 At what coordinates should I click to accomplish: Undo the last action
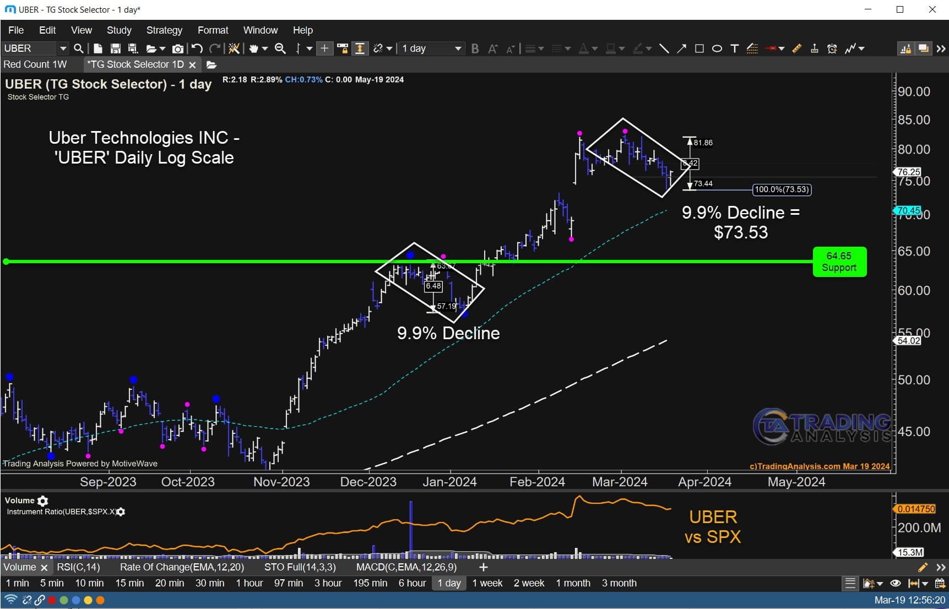click(197, 48)
